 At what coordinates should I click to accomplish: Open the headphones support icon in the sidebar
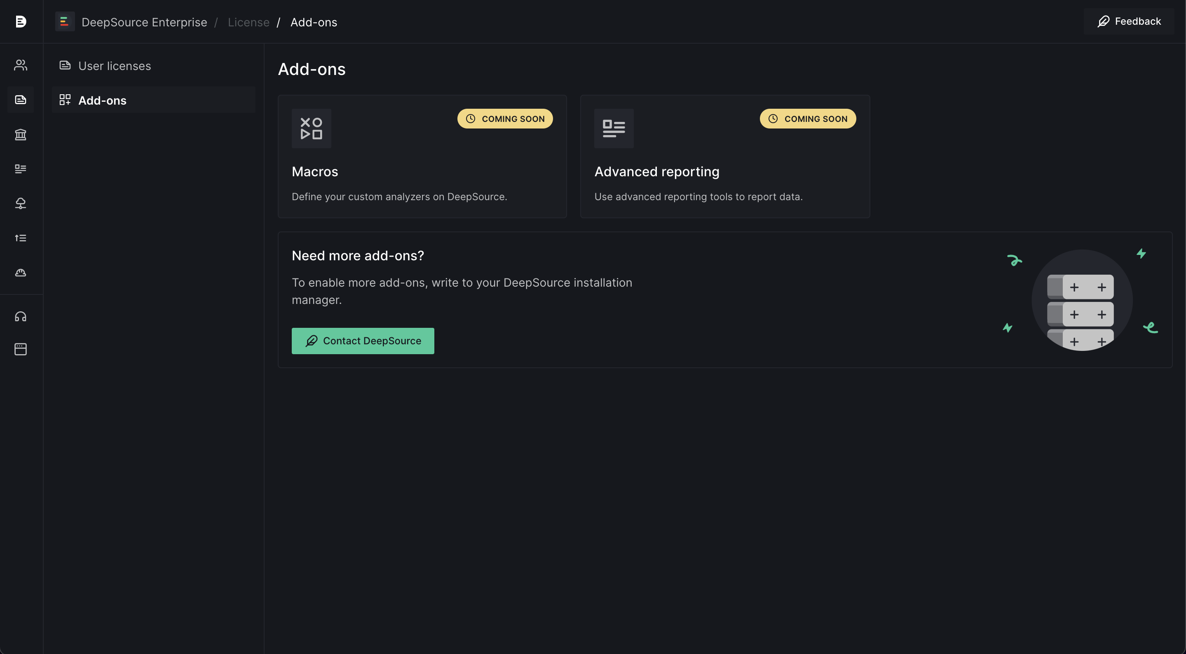point(21,316)
